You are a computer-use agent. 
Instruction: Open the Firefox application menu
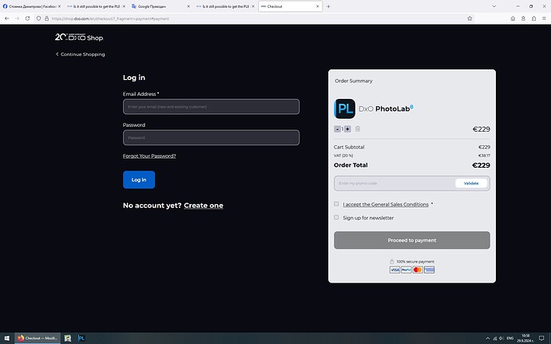[x=544, y=18]
